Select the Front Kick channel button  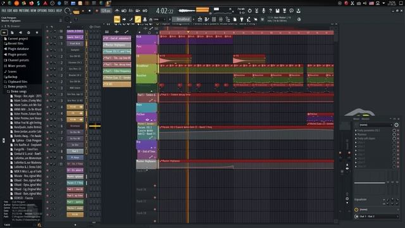(75, 44)
